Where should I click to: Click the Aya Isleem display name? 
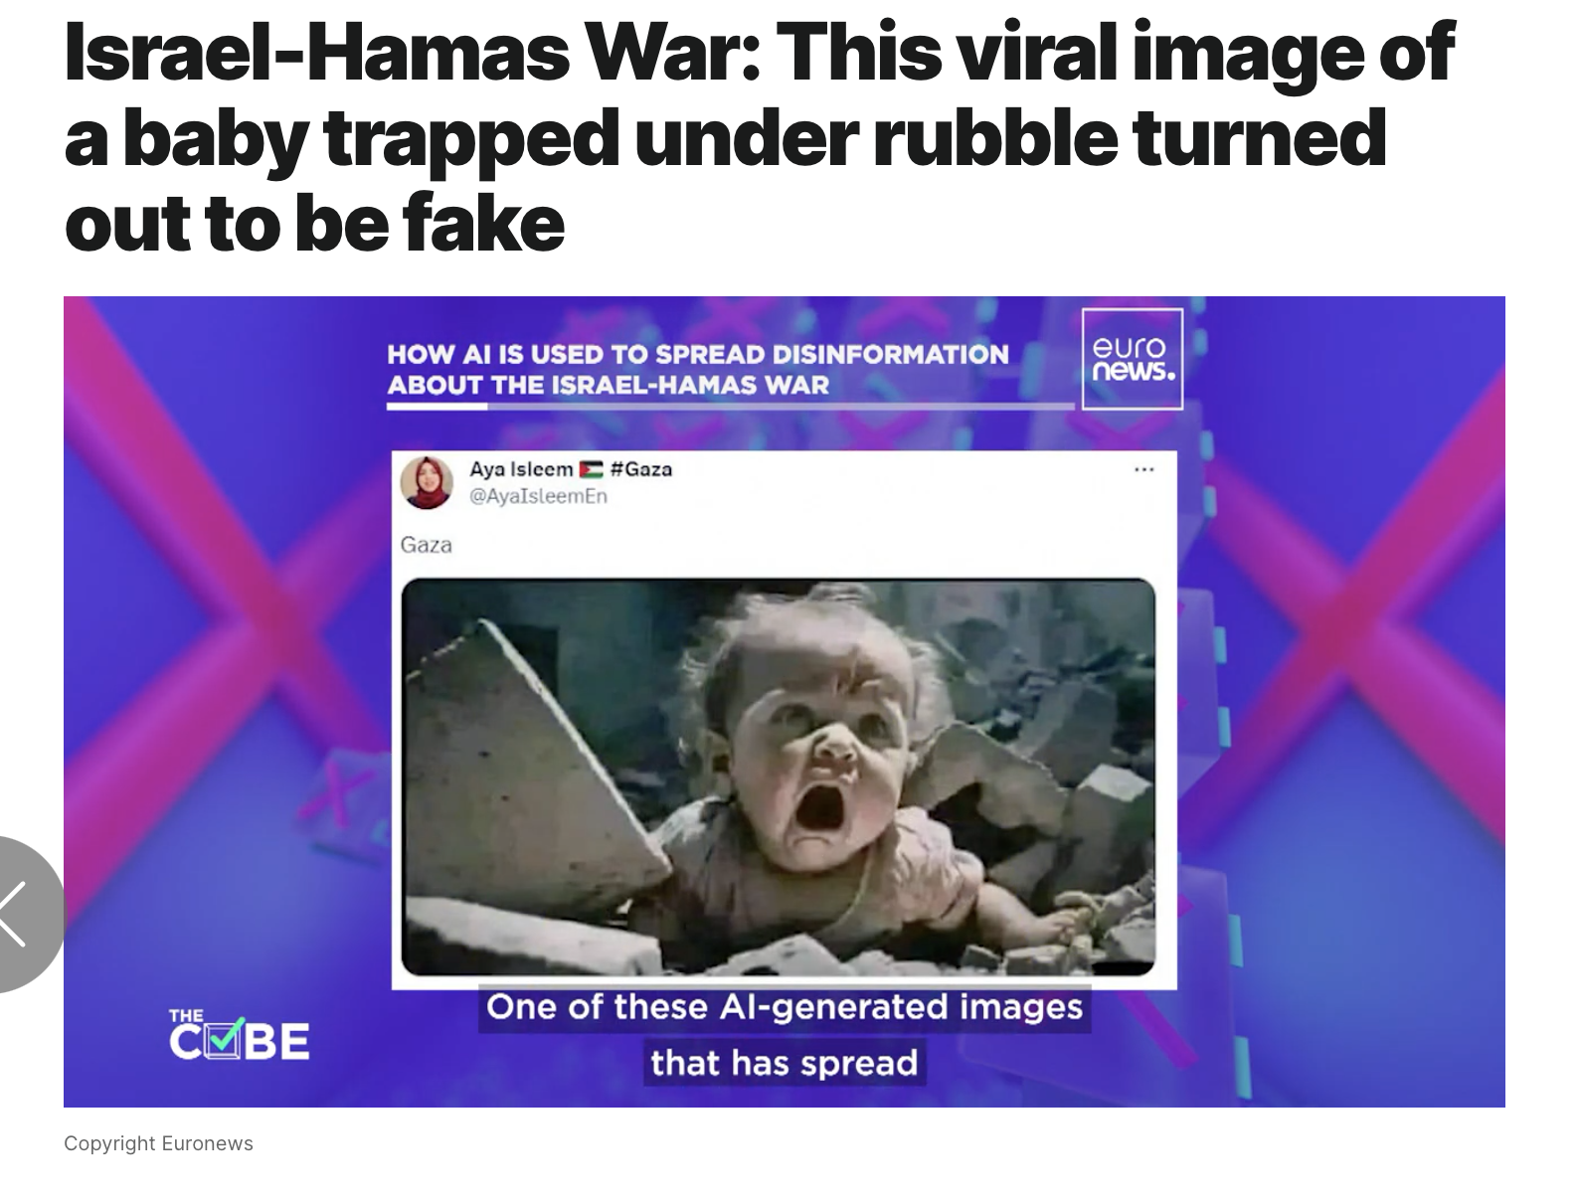521,469
